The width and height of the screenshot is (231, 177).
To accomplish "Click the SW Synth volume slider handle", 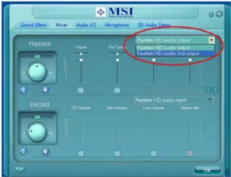I will click(x=117, y=60).
